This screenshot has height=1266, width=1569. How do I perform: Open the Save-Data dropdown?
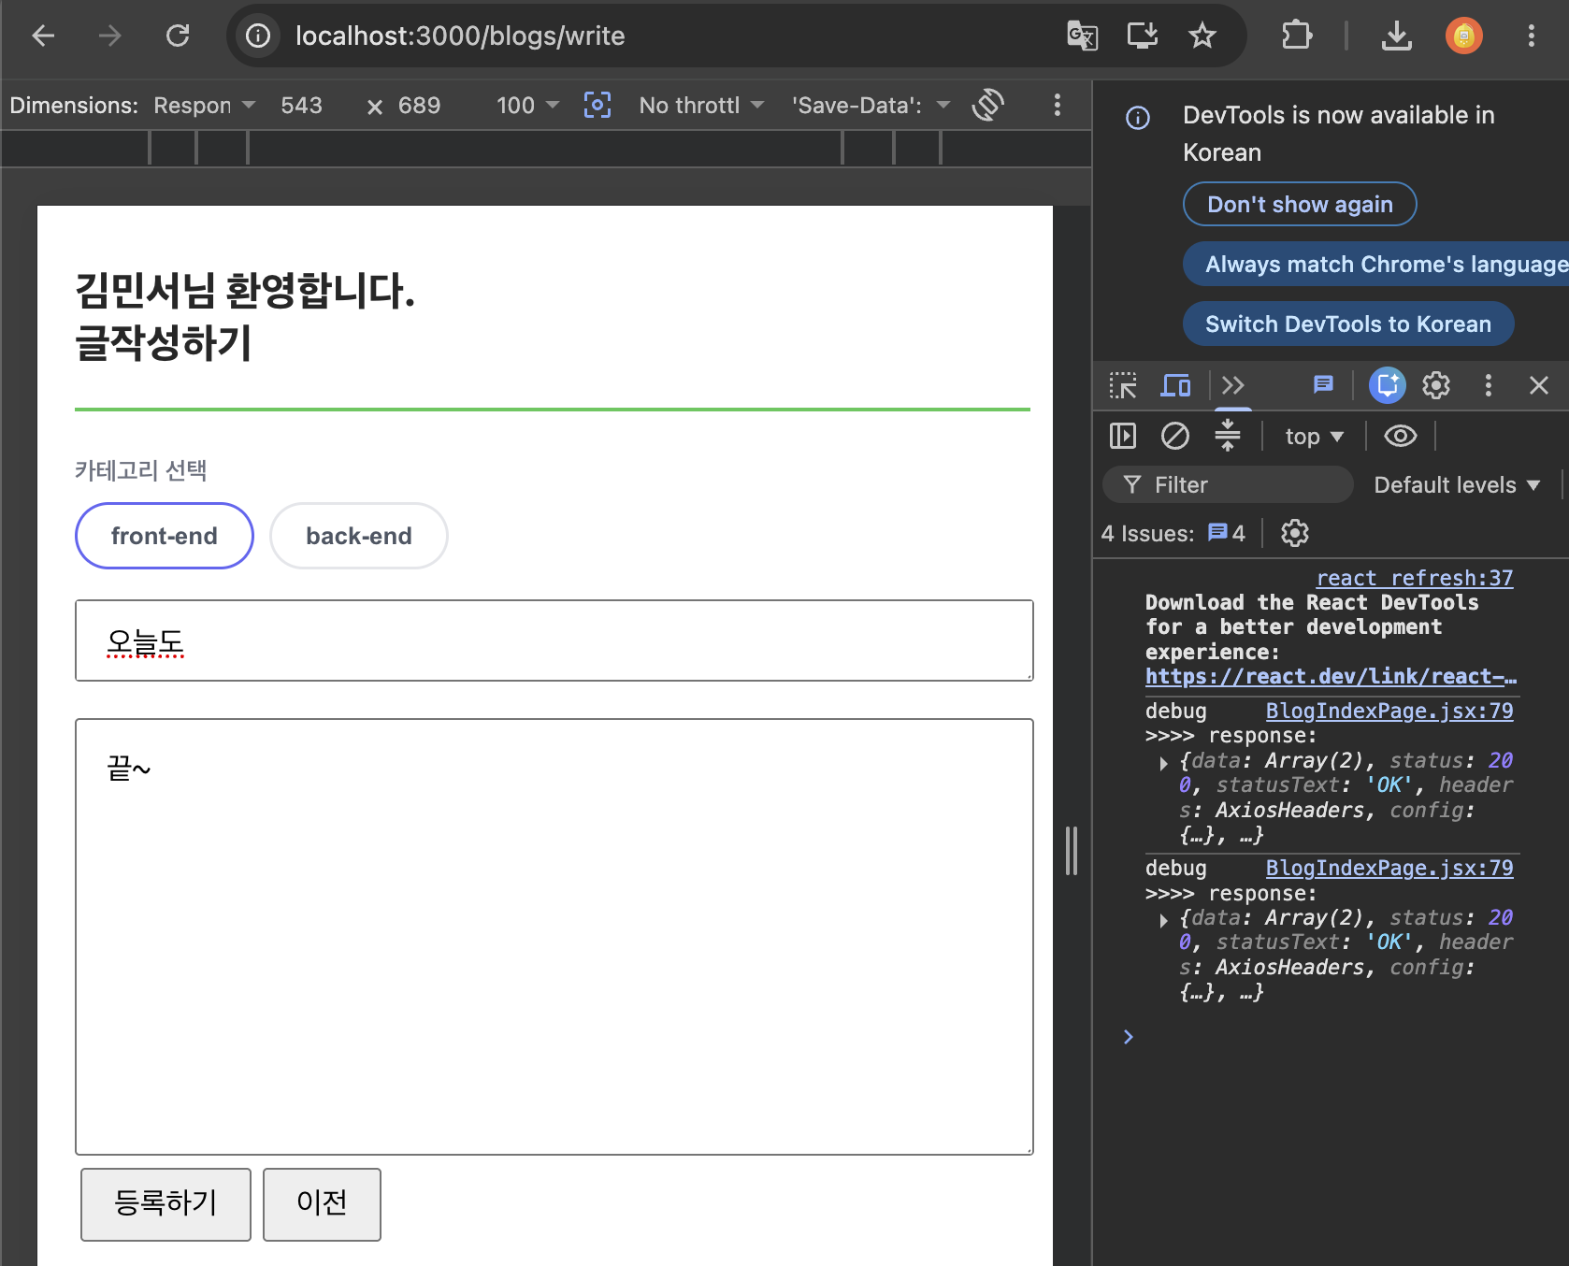click(x=871, y=105)
